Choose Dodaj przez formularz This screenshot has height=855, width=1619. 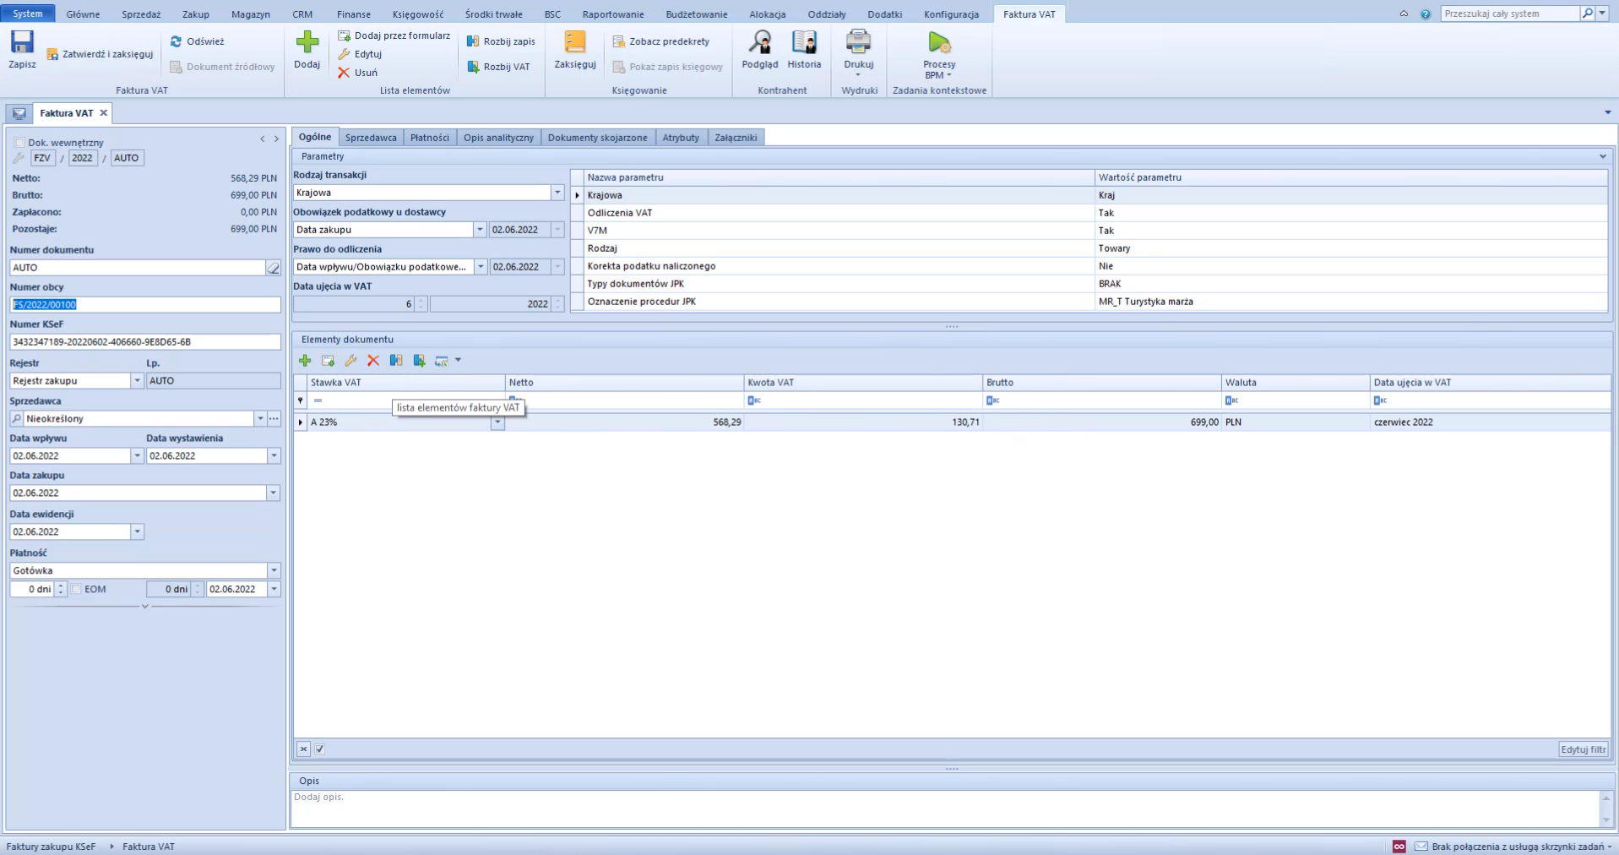394,35
